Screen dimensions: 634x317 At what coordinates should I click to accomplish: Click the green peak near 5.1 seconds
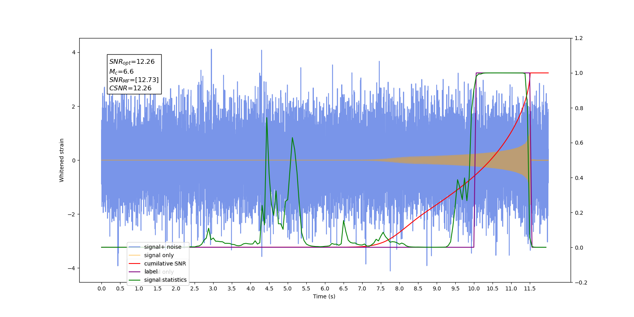point(292,138)
